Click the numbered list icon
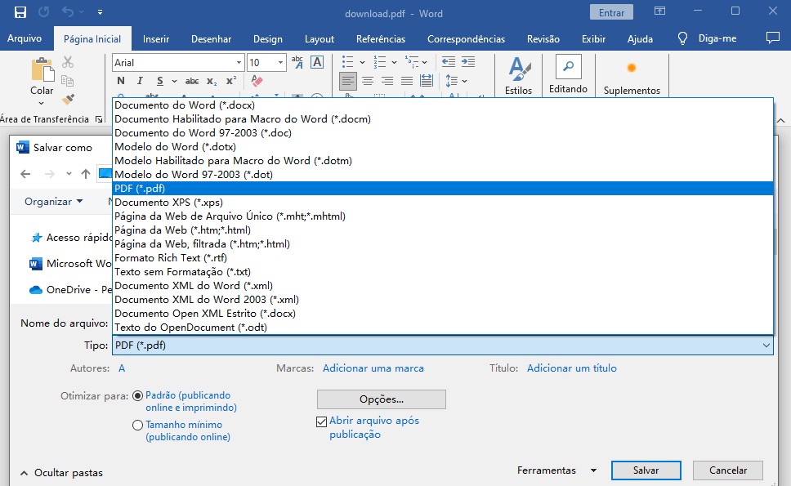791x486 pixels. click(379, 62)
